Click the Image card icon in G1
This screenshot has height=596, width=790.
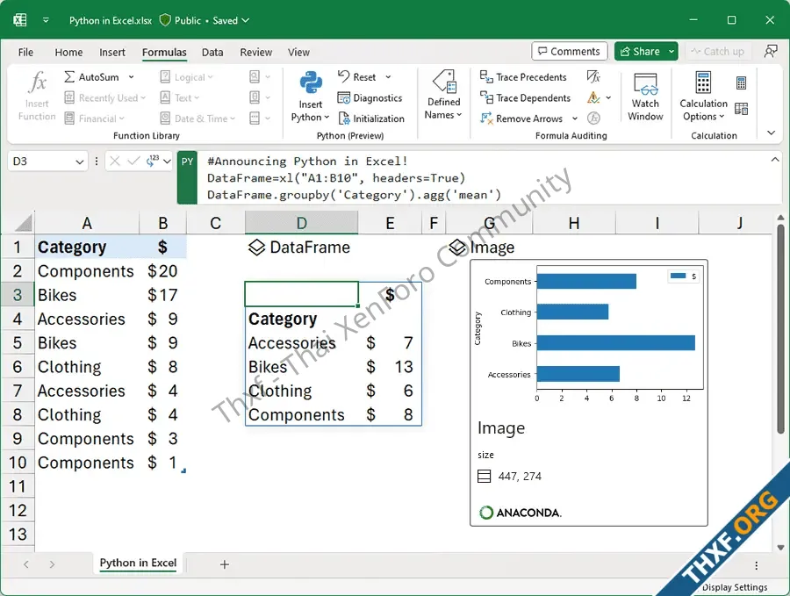(457, 248)
